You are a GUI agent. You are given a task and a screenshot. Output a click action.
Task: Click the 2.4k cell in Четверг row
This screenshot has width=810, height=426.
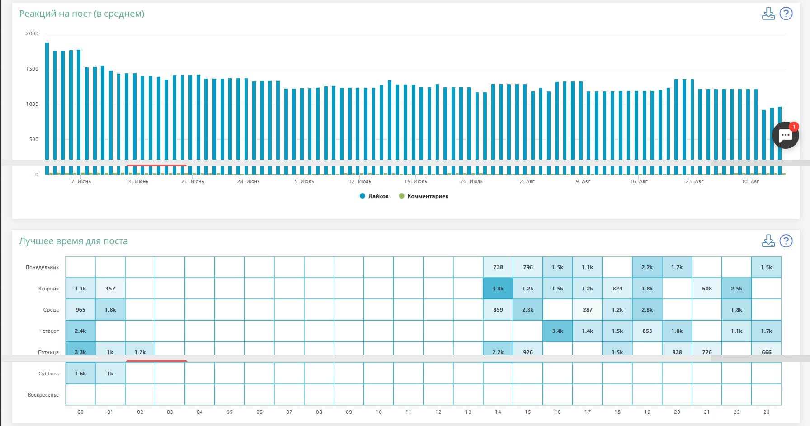click(80, 331)
